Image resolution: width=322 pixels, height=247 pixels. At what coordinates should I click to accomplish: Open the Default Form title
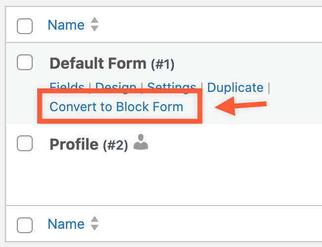point(98,63)
